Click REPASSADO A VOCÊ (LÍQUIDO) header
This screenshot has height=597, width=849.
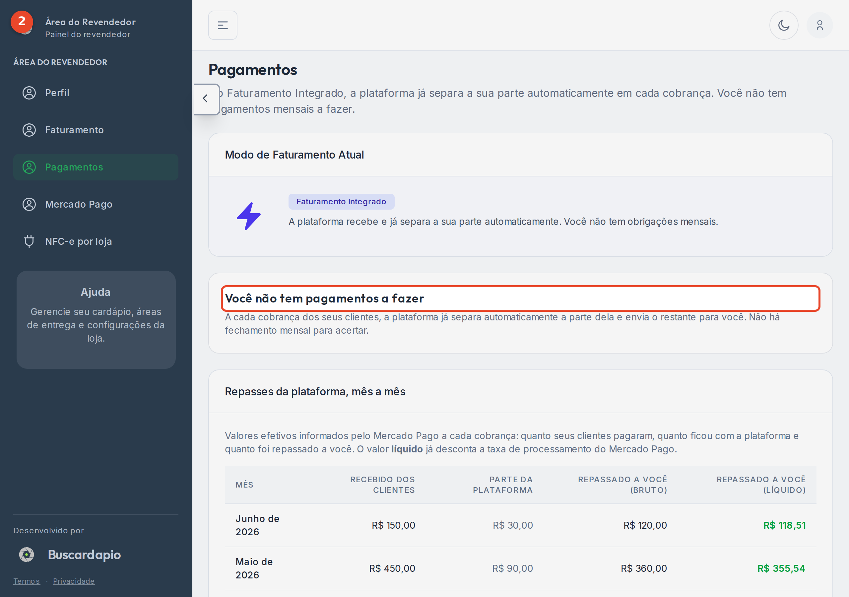pos(761,485)
